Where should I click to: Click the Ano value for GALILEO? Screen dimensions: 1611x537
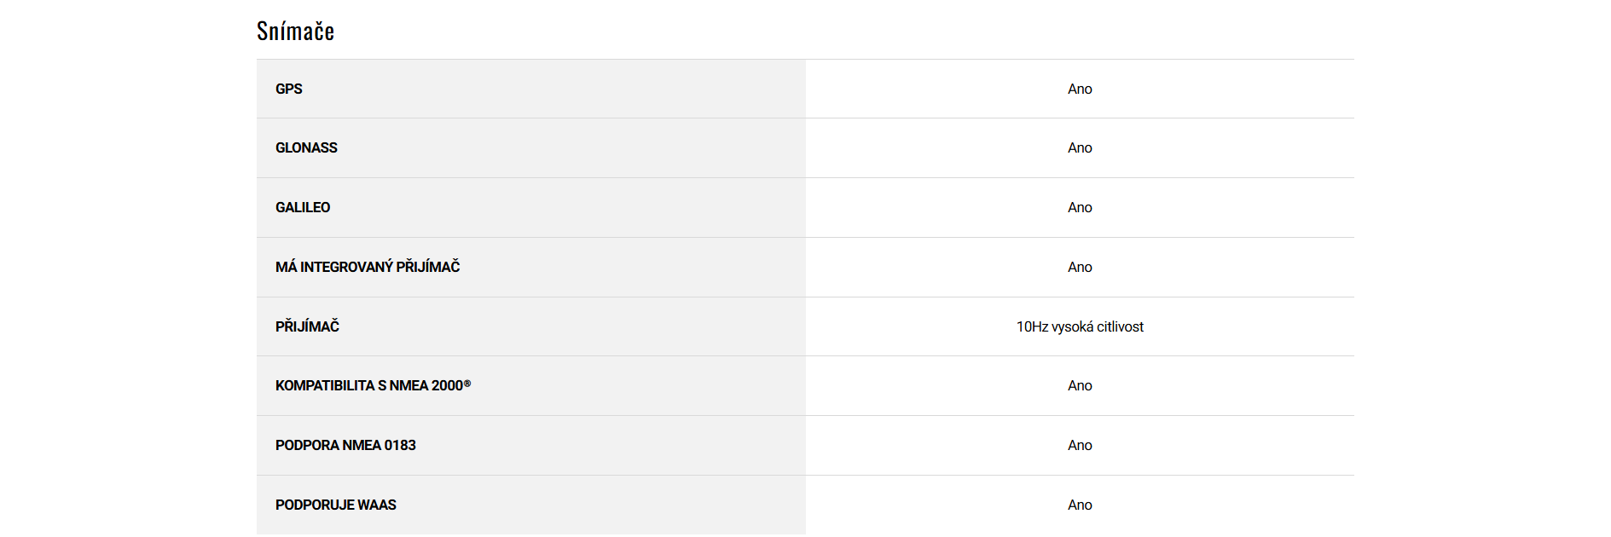[1080, 207]
